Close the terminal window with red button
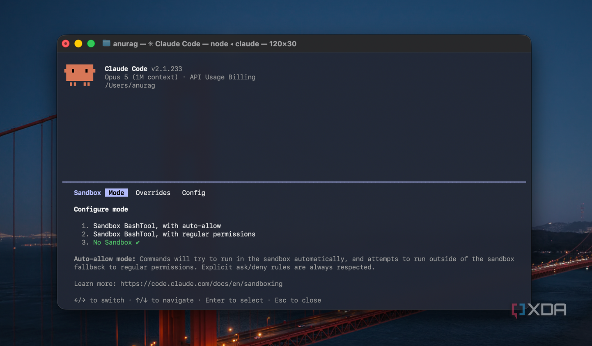Screen dimensions: 592x346 point(66,43)
